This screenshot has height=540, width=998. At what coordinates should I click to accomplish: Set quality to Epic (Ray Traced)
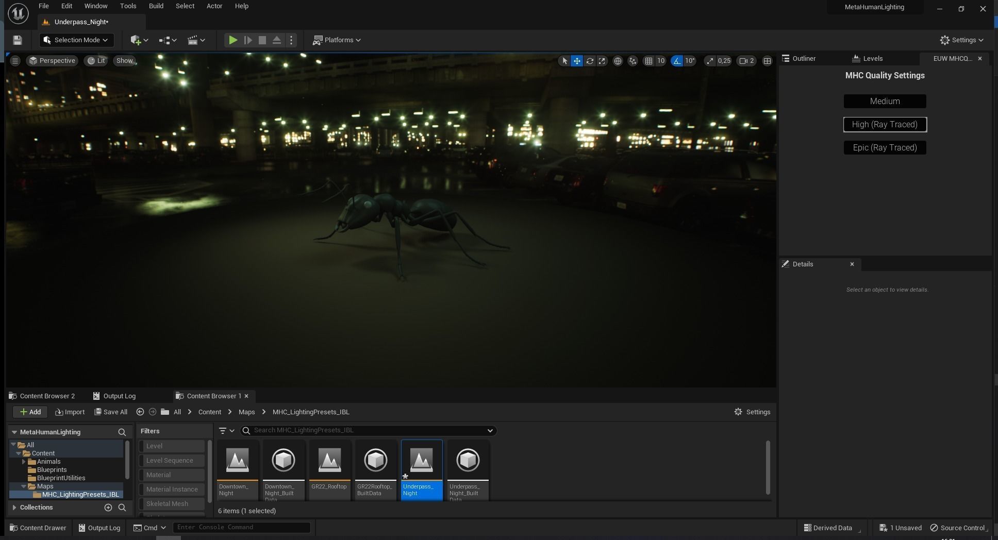click(885, 148)
